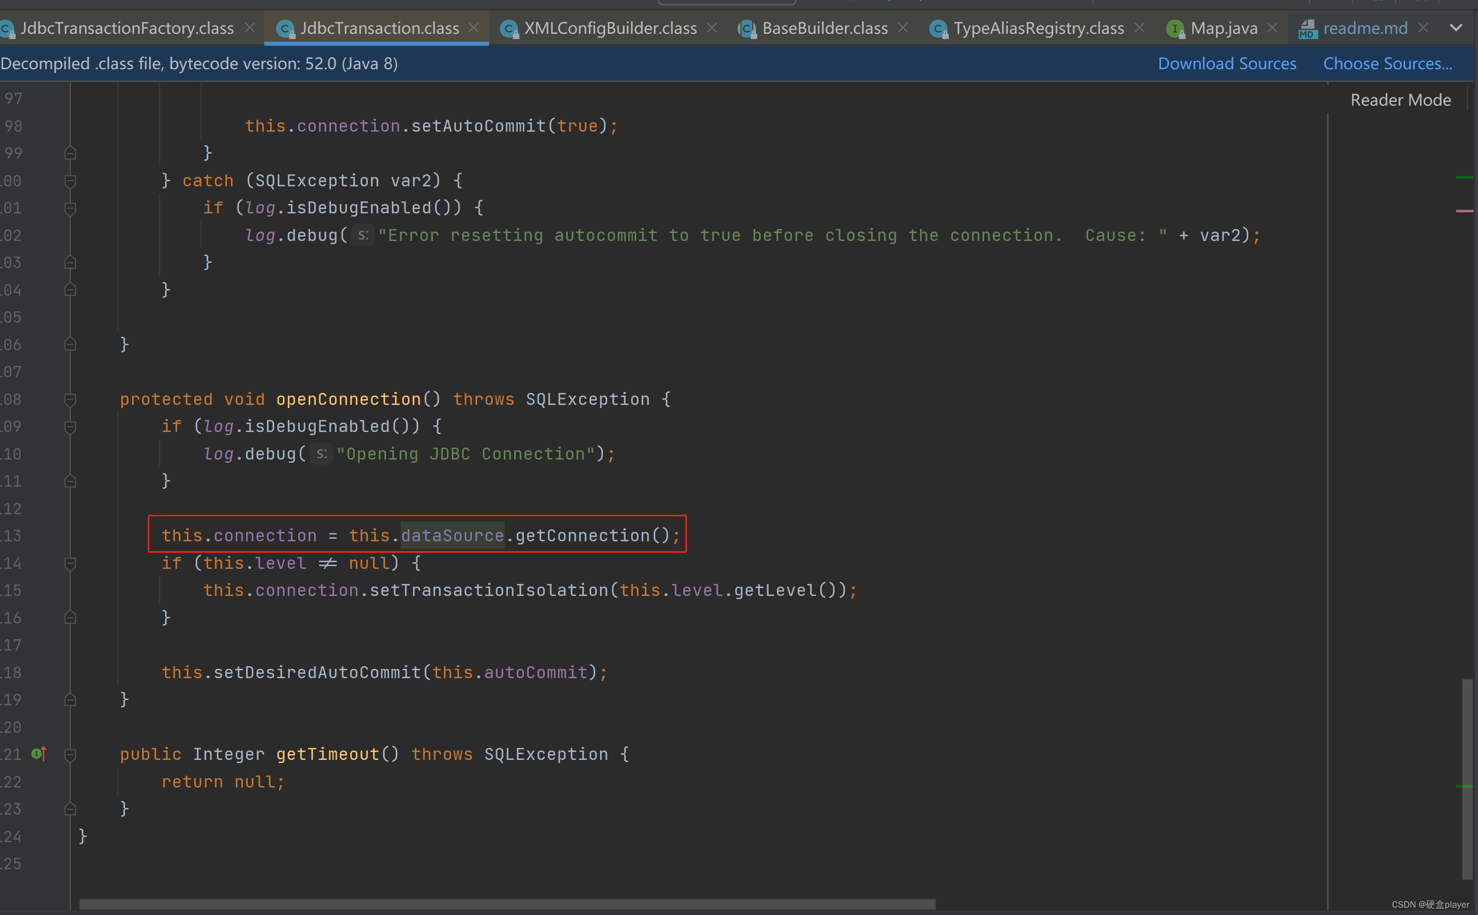The height and width of the screenshot is (915, 1478).
Task: Click the highlighted dataSource field reference
Action: click(453, 536)
